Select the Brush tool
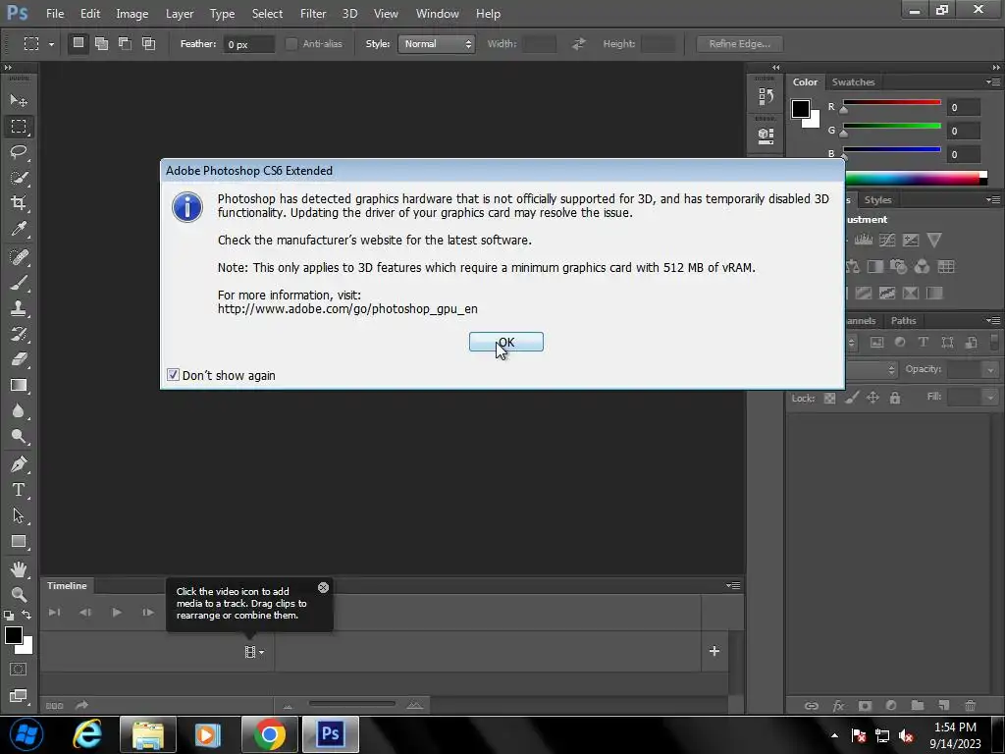 [x=19, y=283]
